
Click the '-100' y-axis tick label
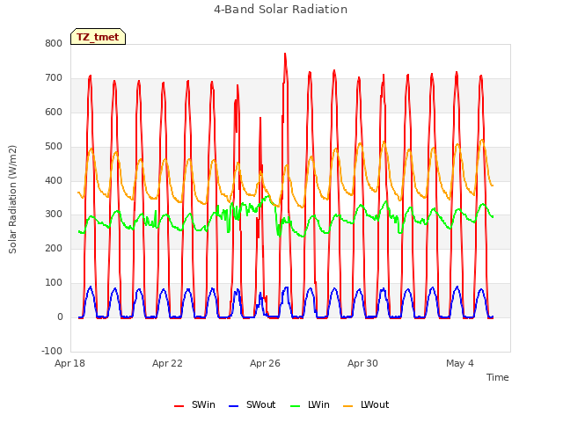pos(52,351)
